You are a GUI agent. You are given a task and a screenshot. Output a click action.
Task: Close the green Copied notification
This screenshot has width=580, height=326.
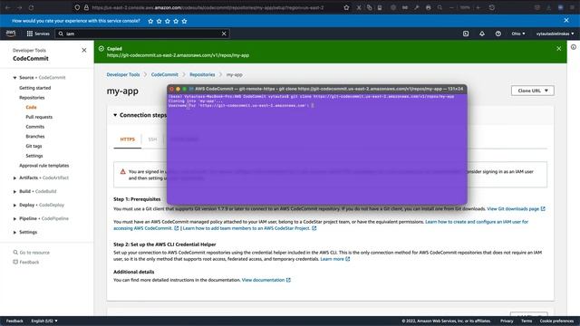tap(559, 49)
